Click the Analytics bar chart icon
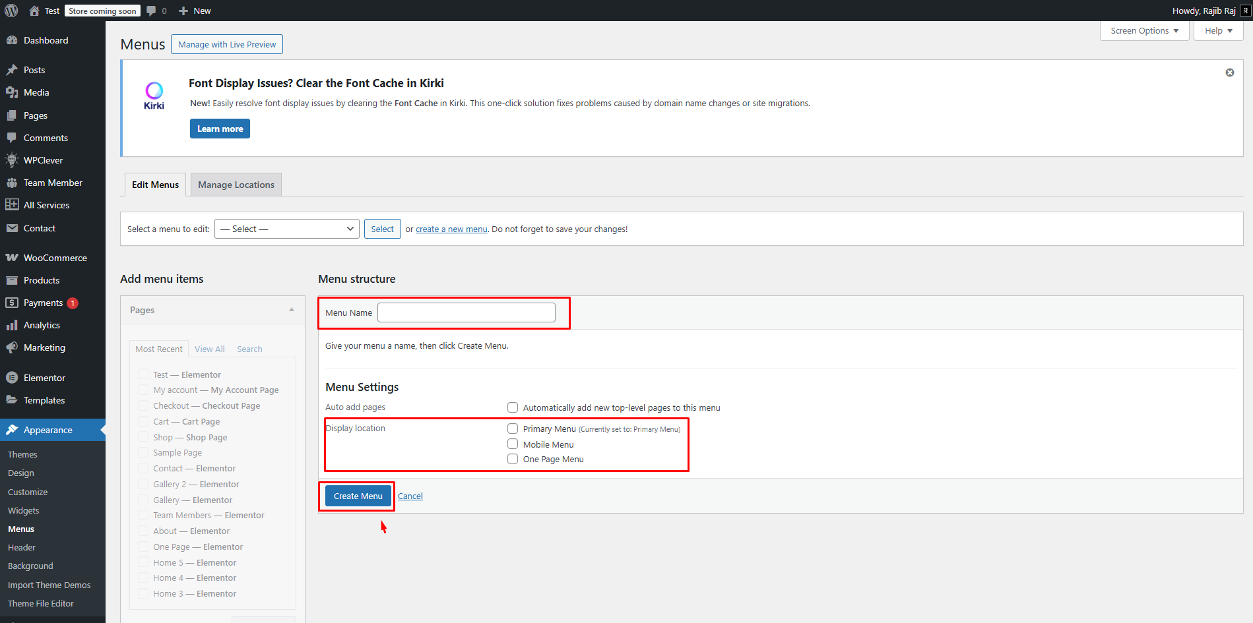This screenshot has height=623, width=1253. [12, 325]
